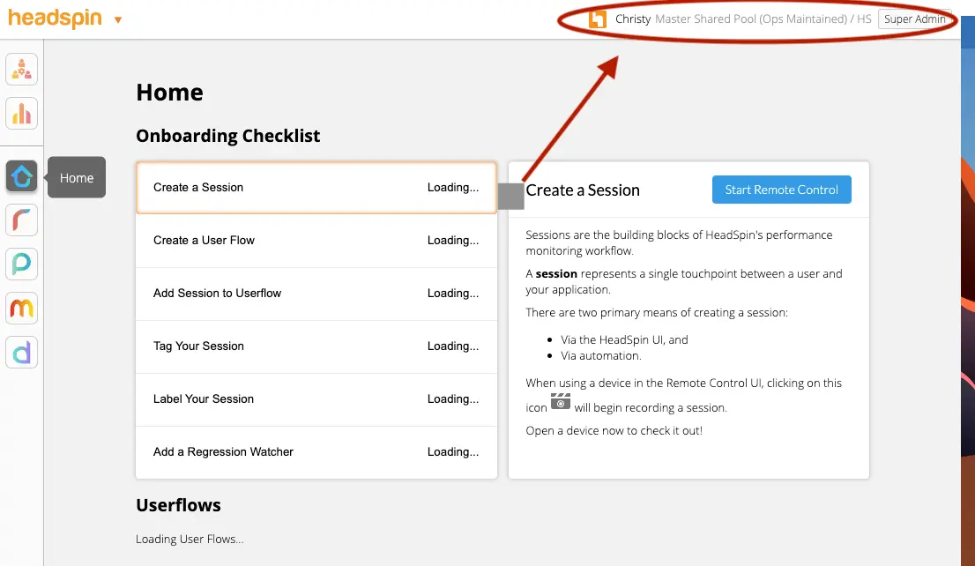
Task: Open the team hierarchy icon in sidebar
Action: 22,69
